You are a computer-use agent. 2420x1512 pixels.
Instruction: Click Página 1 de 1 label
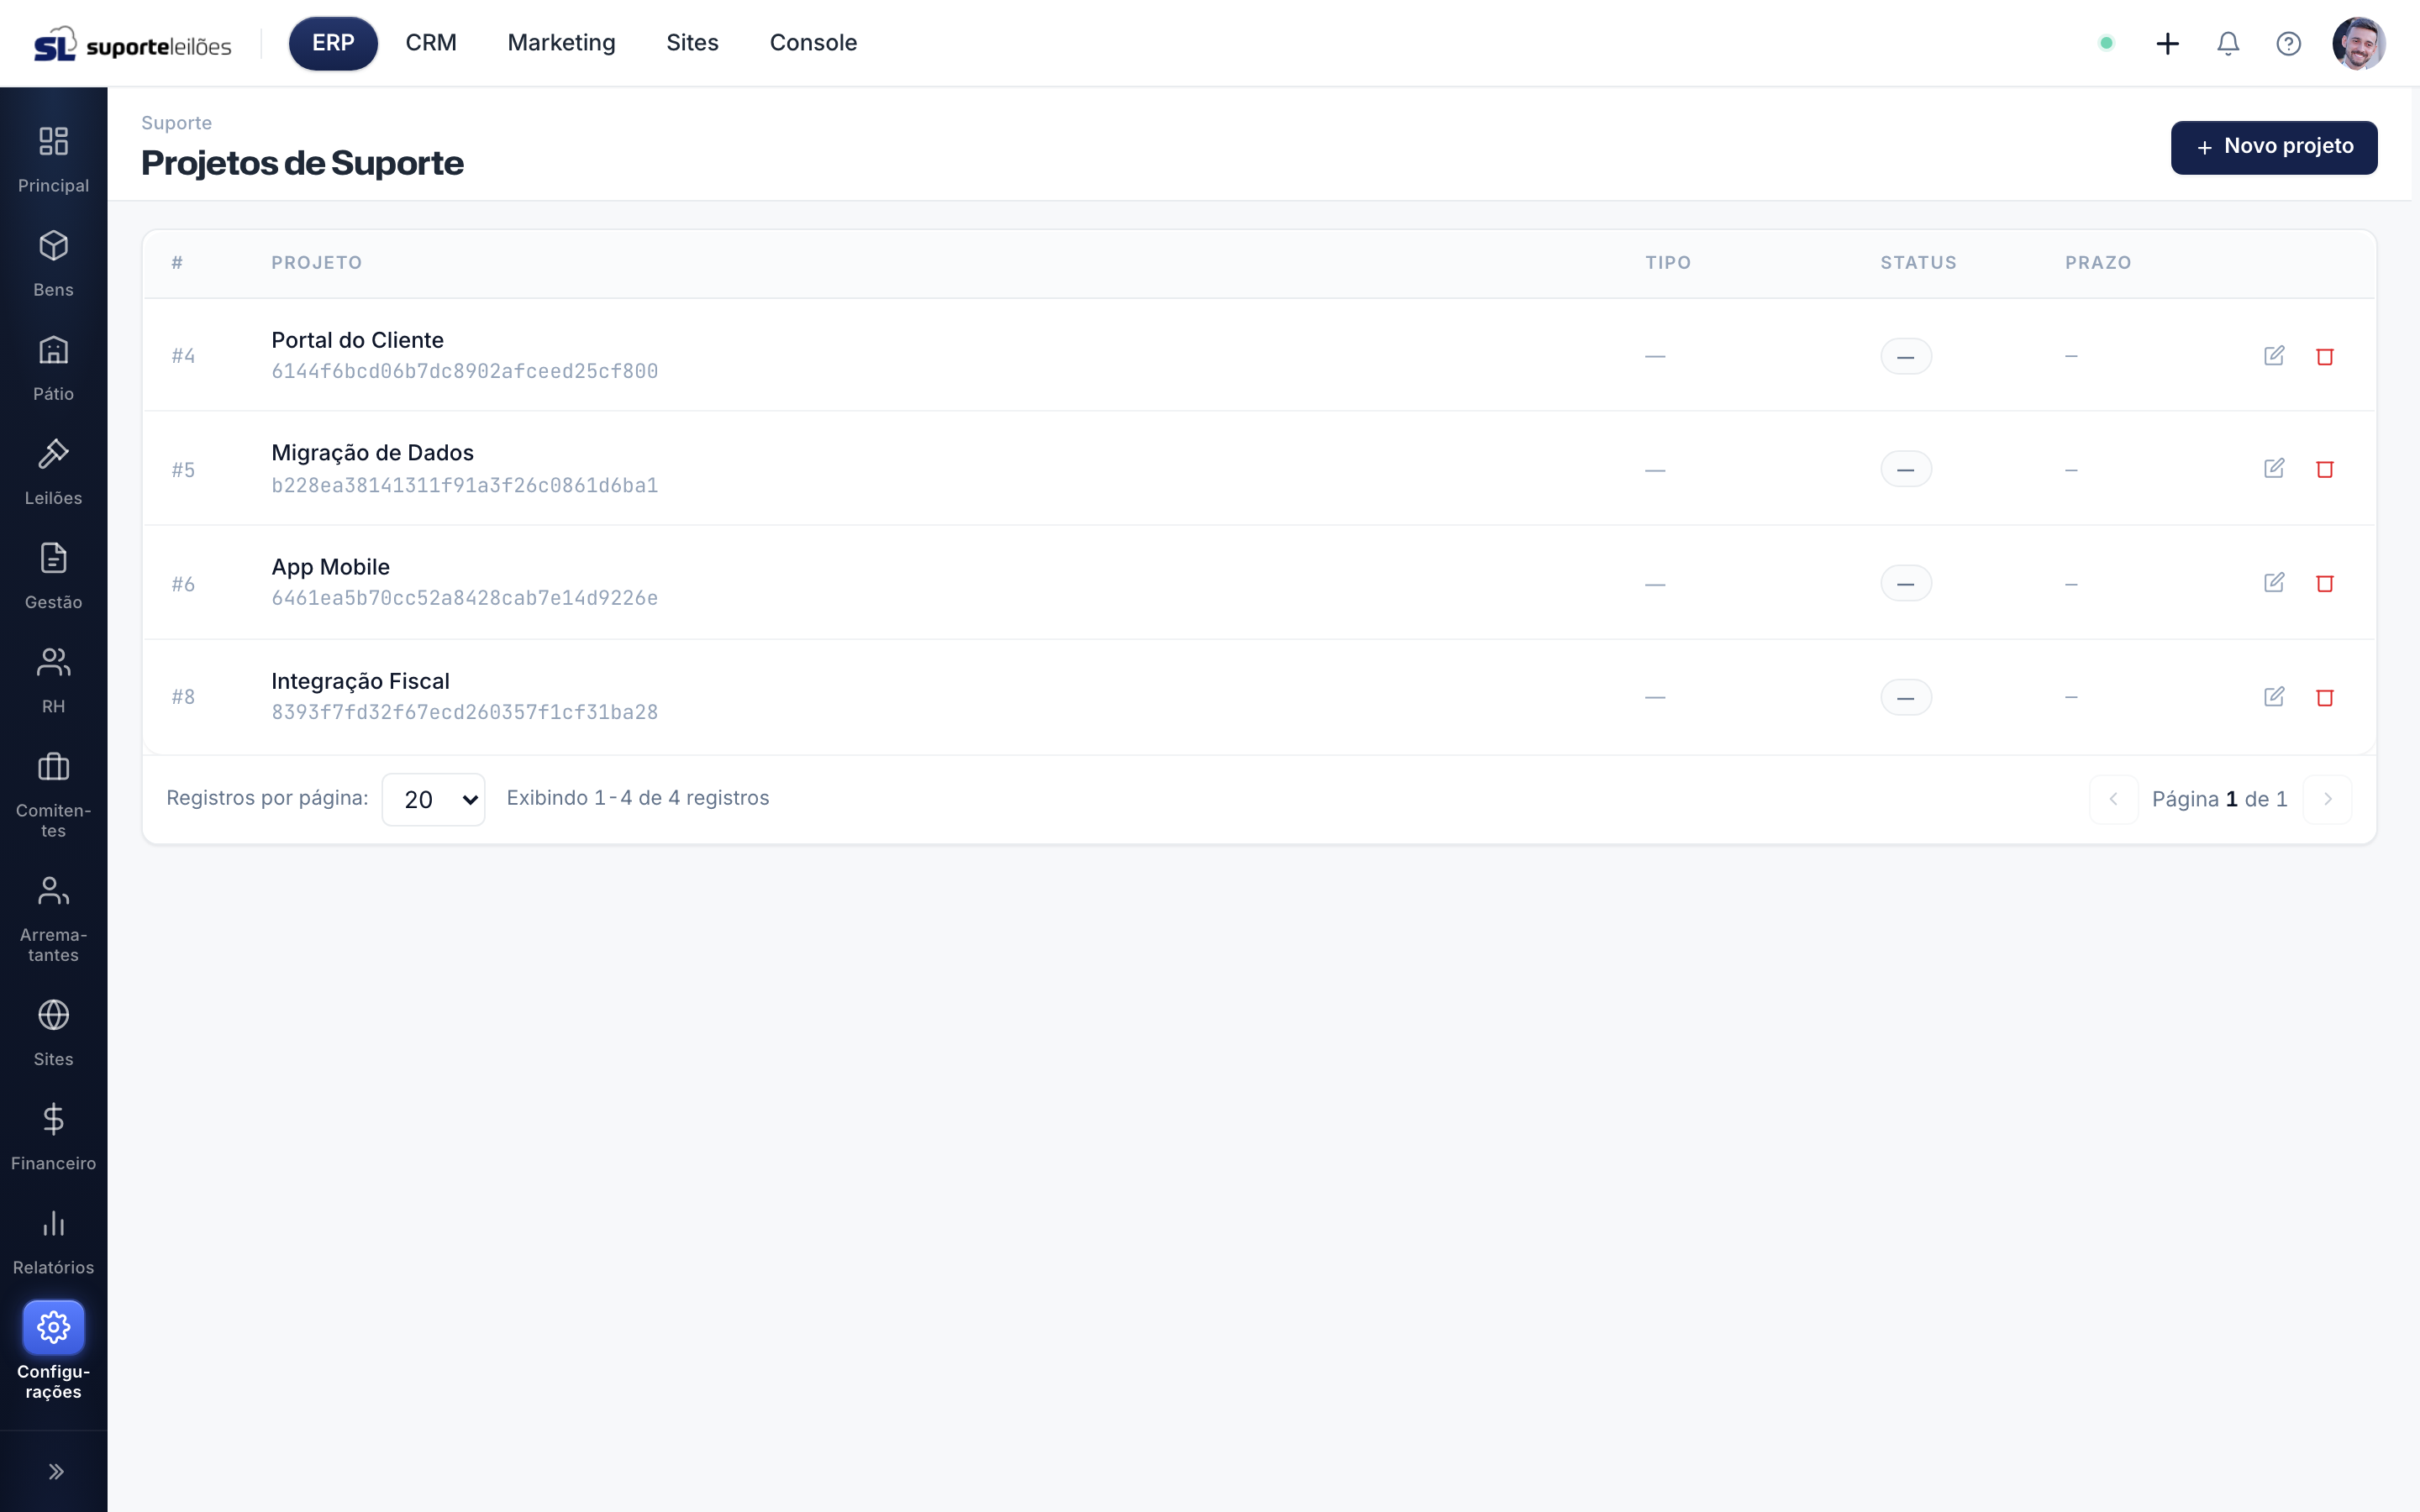tap(2219, 799)
